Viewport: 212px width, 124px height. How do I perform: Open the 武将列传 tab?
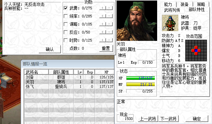[172, 10]
